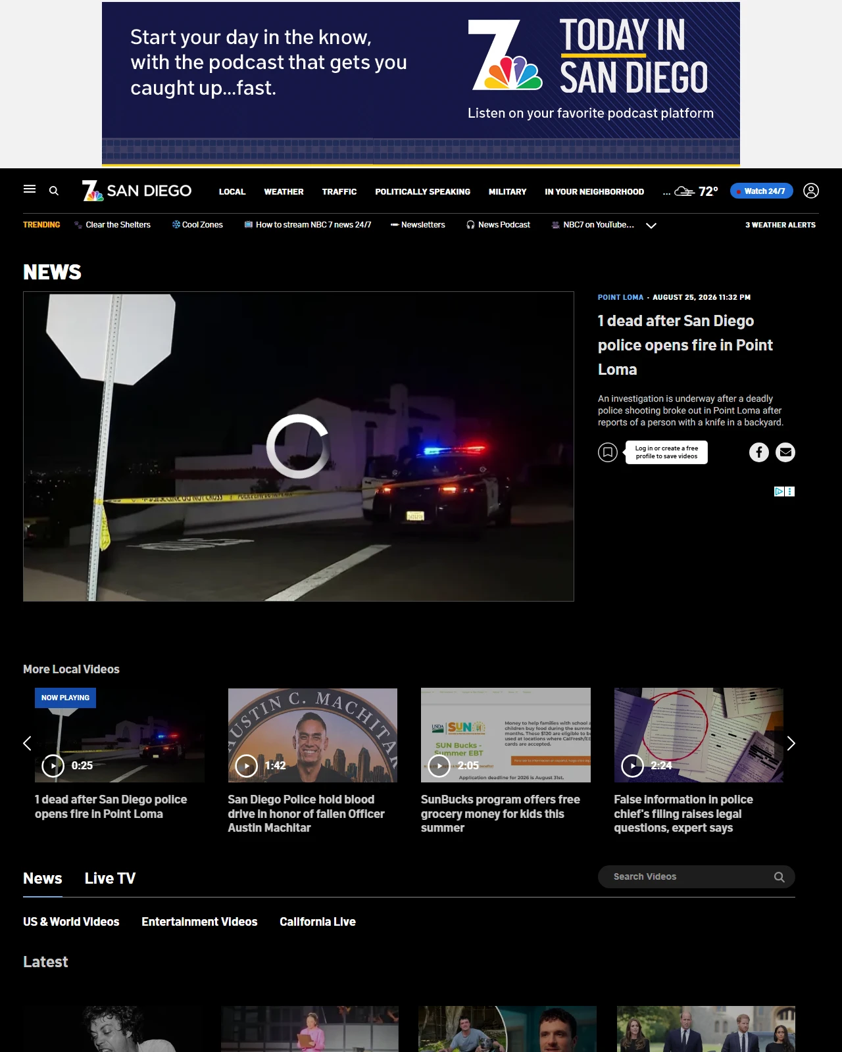The width and height of the screenshot is (842, 1052).
Task: Click the Point Loma category tag
Action: tap(620, 297)
